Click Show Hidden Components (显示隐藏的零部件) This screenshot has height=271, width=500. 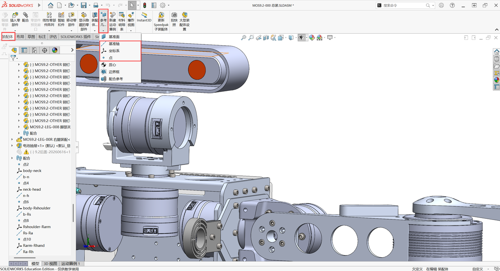point(84,22)
